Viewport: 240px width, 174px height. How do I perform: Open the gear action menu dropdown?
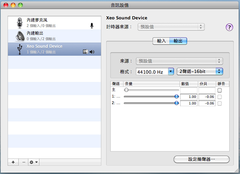[x=34, y=162]
